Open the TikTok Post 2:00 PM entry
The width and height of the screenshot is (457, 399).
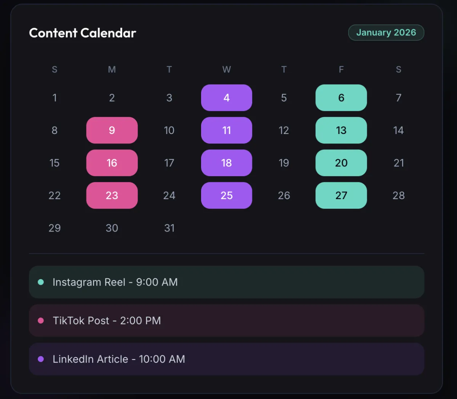tap(227, 321)
